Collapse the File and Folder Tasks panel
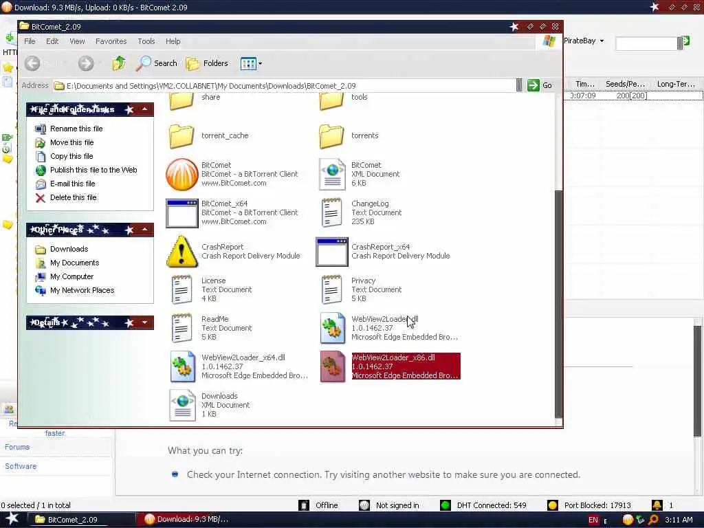Screen dimensions: 704x528 [144, 109]
